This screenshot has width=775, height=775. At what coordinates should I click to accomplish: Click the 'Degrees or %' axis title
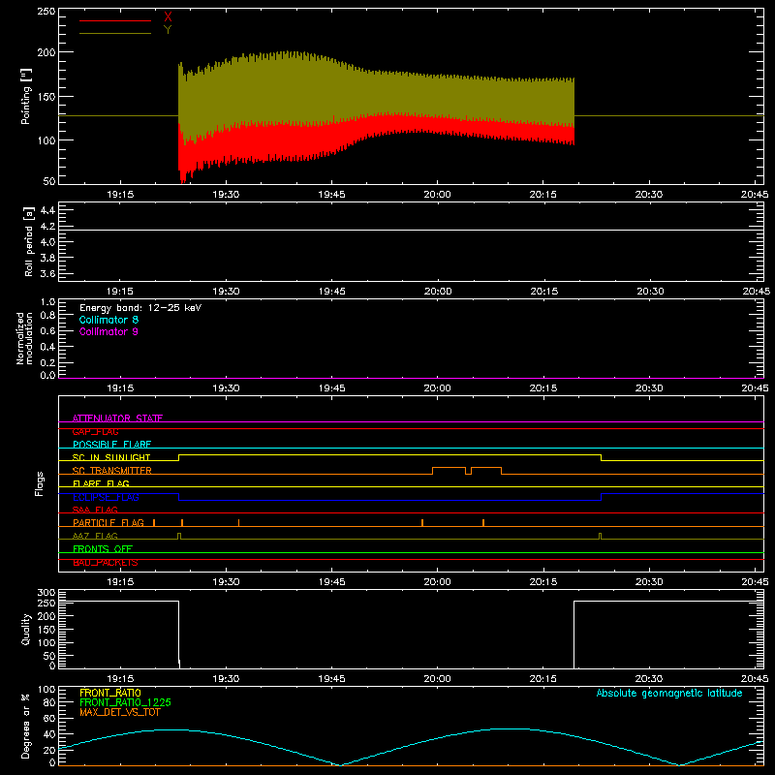coord(26,726)
